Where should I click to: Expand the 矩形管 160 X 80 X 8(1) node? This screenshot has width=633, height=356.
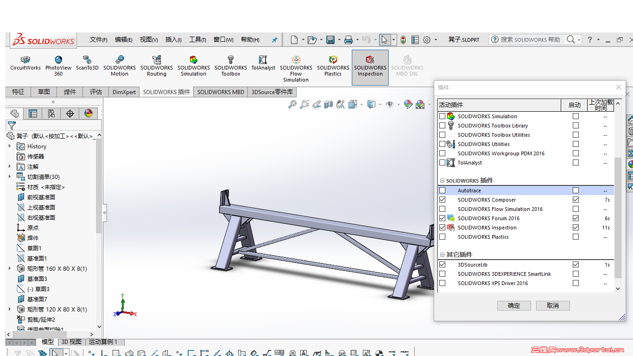(x=10, y=269)
